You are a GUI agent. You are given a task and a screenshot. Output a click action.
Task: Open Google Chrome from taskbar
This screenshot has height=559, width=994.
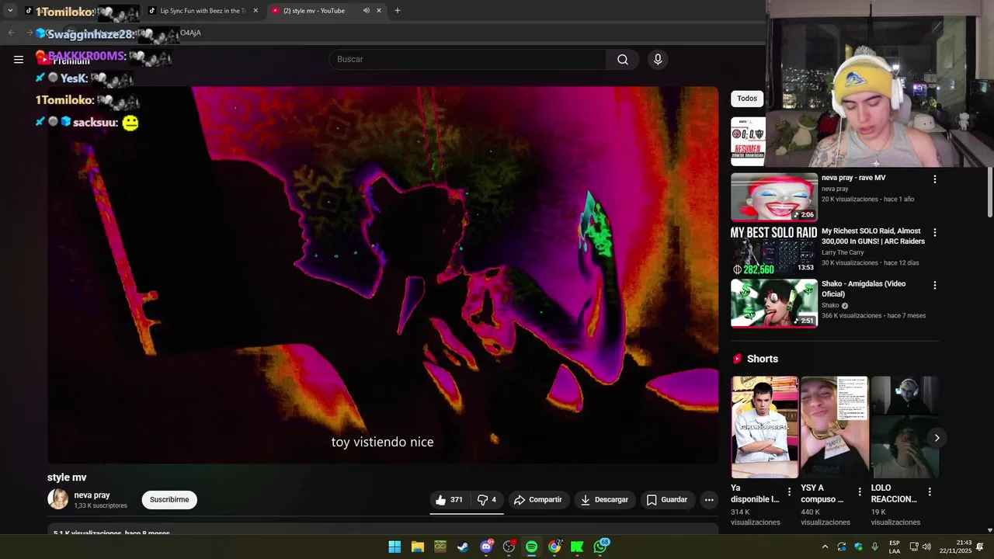coord(554,547)
